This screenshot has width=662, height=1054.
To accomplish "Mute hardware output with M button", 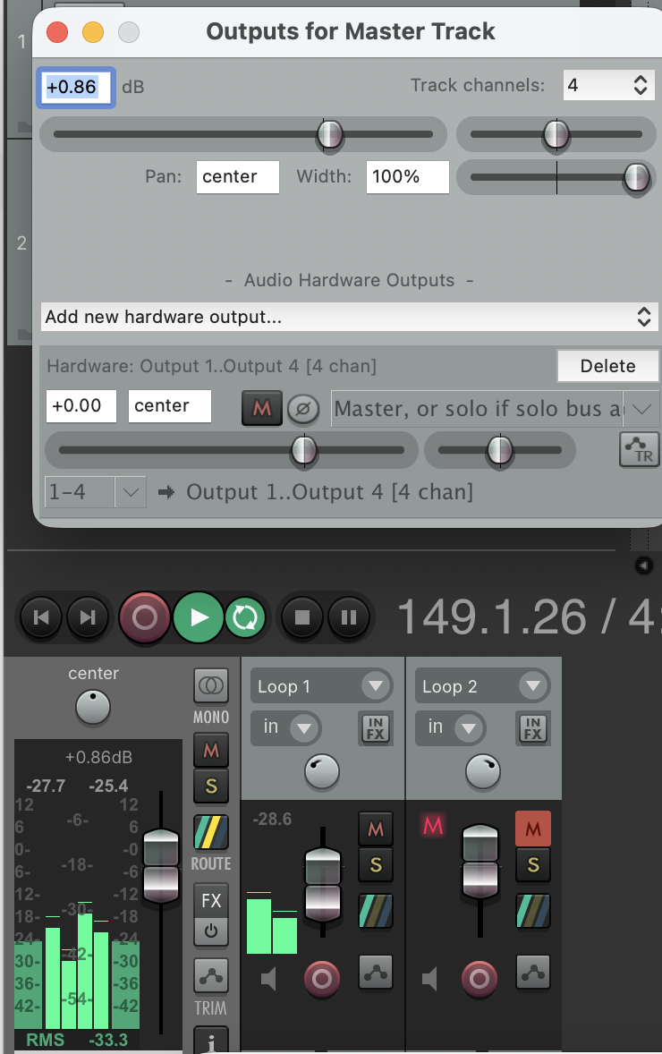I will pyautogui.click(x=261, y=408).
